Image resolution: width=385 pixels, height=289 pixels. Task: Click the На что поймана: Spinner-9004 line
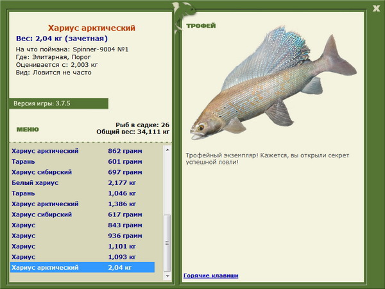[72, 49]
